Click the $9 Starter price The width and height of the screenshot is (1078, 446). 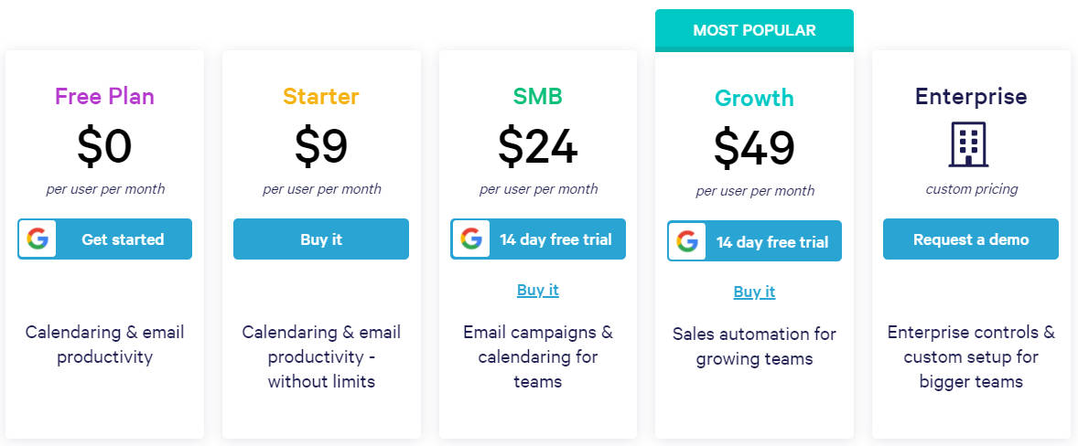click(321, 145)
